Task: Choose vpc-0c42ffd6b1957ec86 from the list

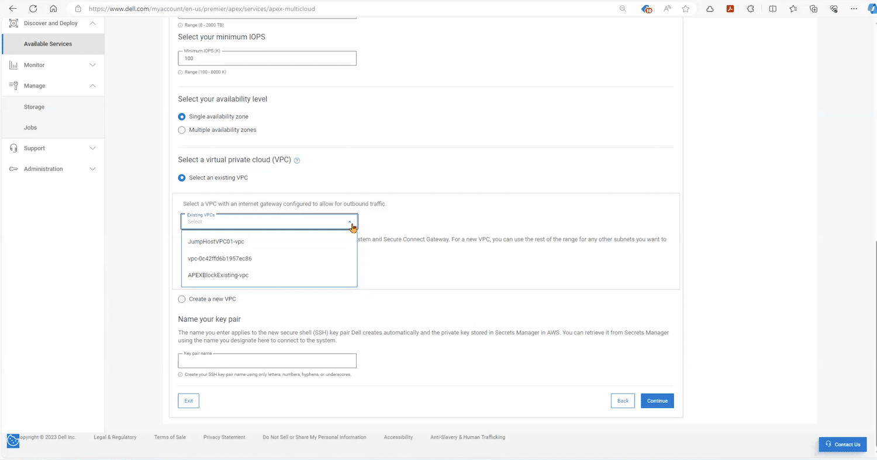Action: click(x=269, y=258)
